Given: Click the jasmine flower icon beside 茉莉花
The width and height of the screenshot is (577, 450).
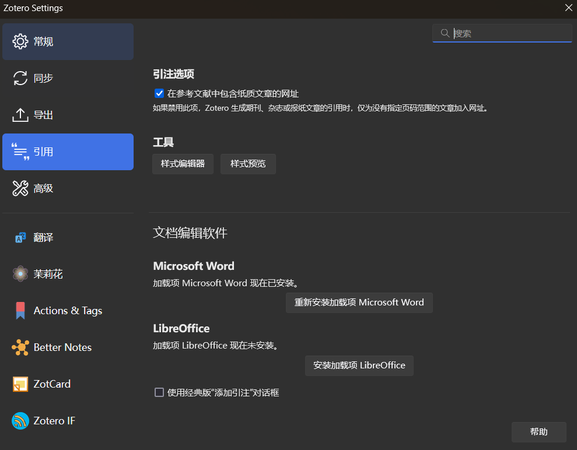Looking at the screenshot, I should (x=20, y=274).
